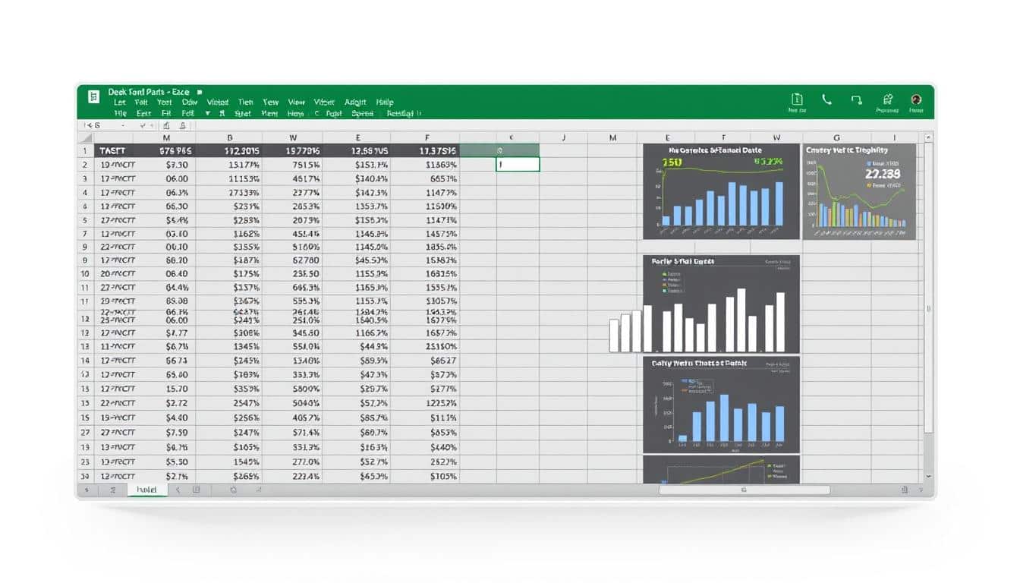The height and width of the screenshot is (583, 1020).
Task: Click the second sheet navigation icon
Action: click(112, 490)
